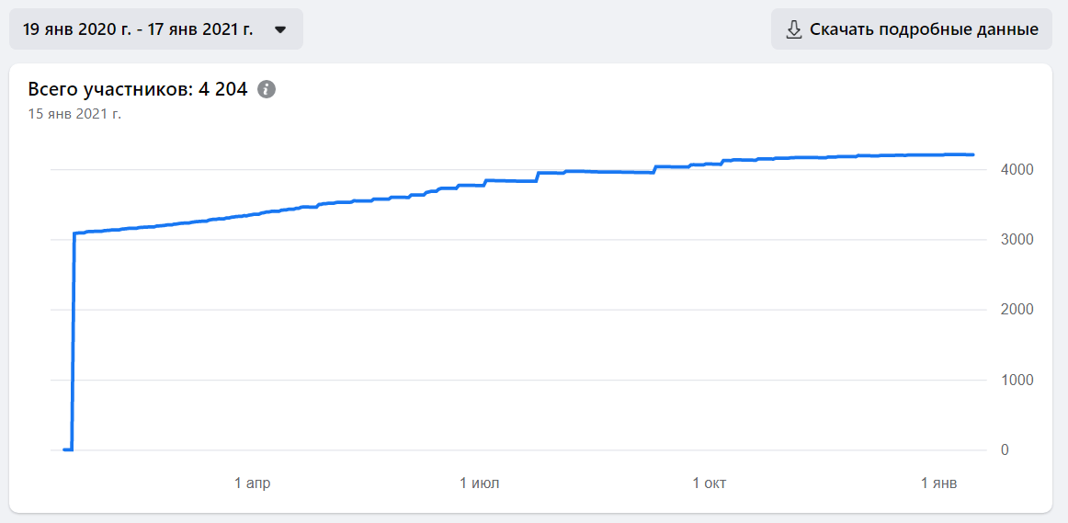Select the 1 янв axis label

coord(938,483)
